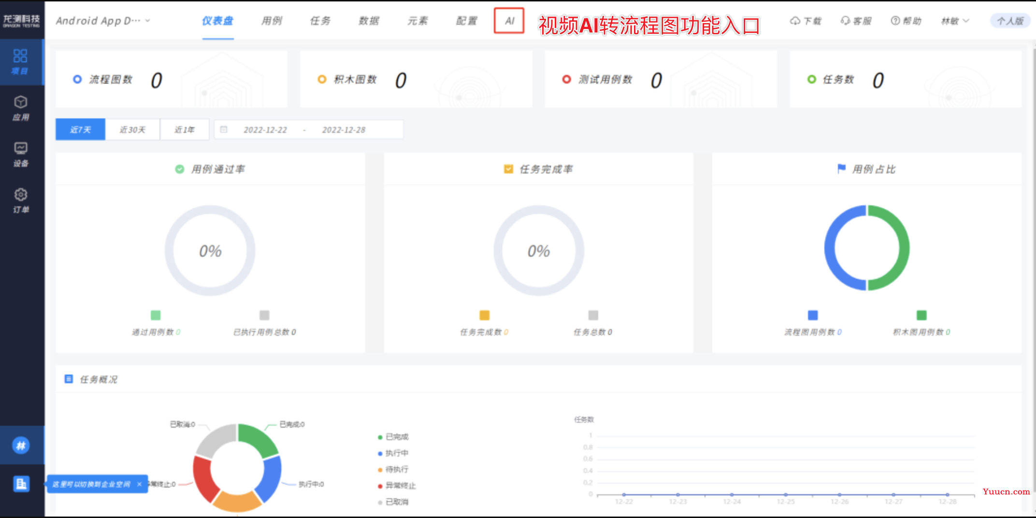Click the 帮助 question mark icon
This screenshot has height=518, width=1036.
(895, 21)
